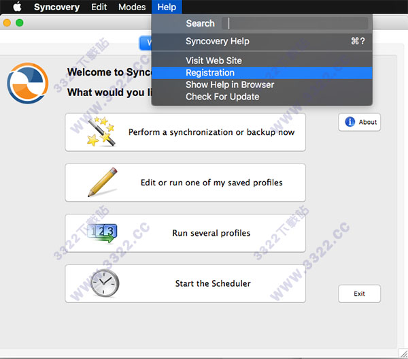Click the green zoom window button

pyautogui.click(x=20, y=23)
